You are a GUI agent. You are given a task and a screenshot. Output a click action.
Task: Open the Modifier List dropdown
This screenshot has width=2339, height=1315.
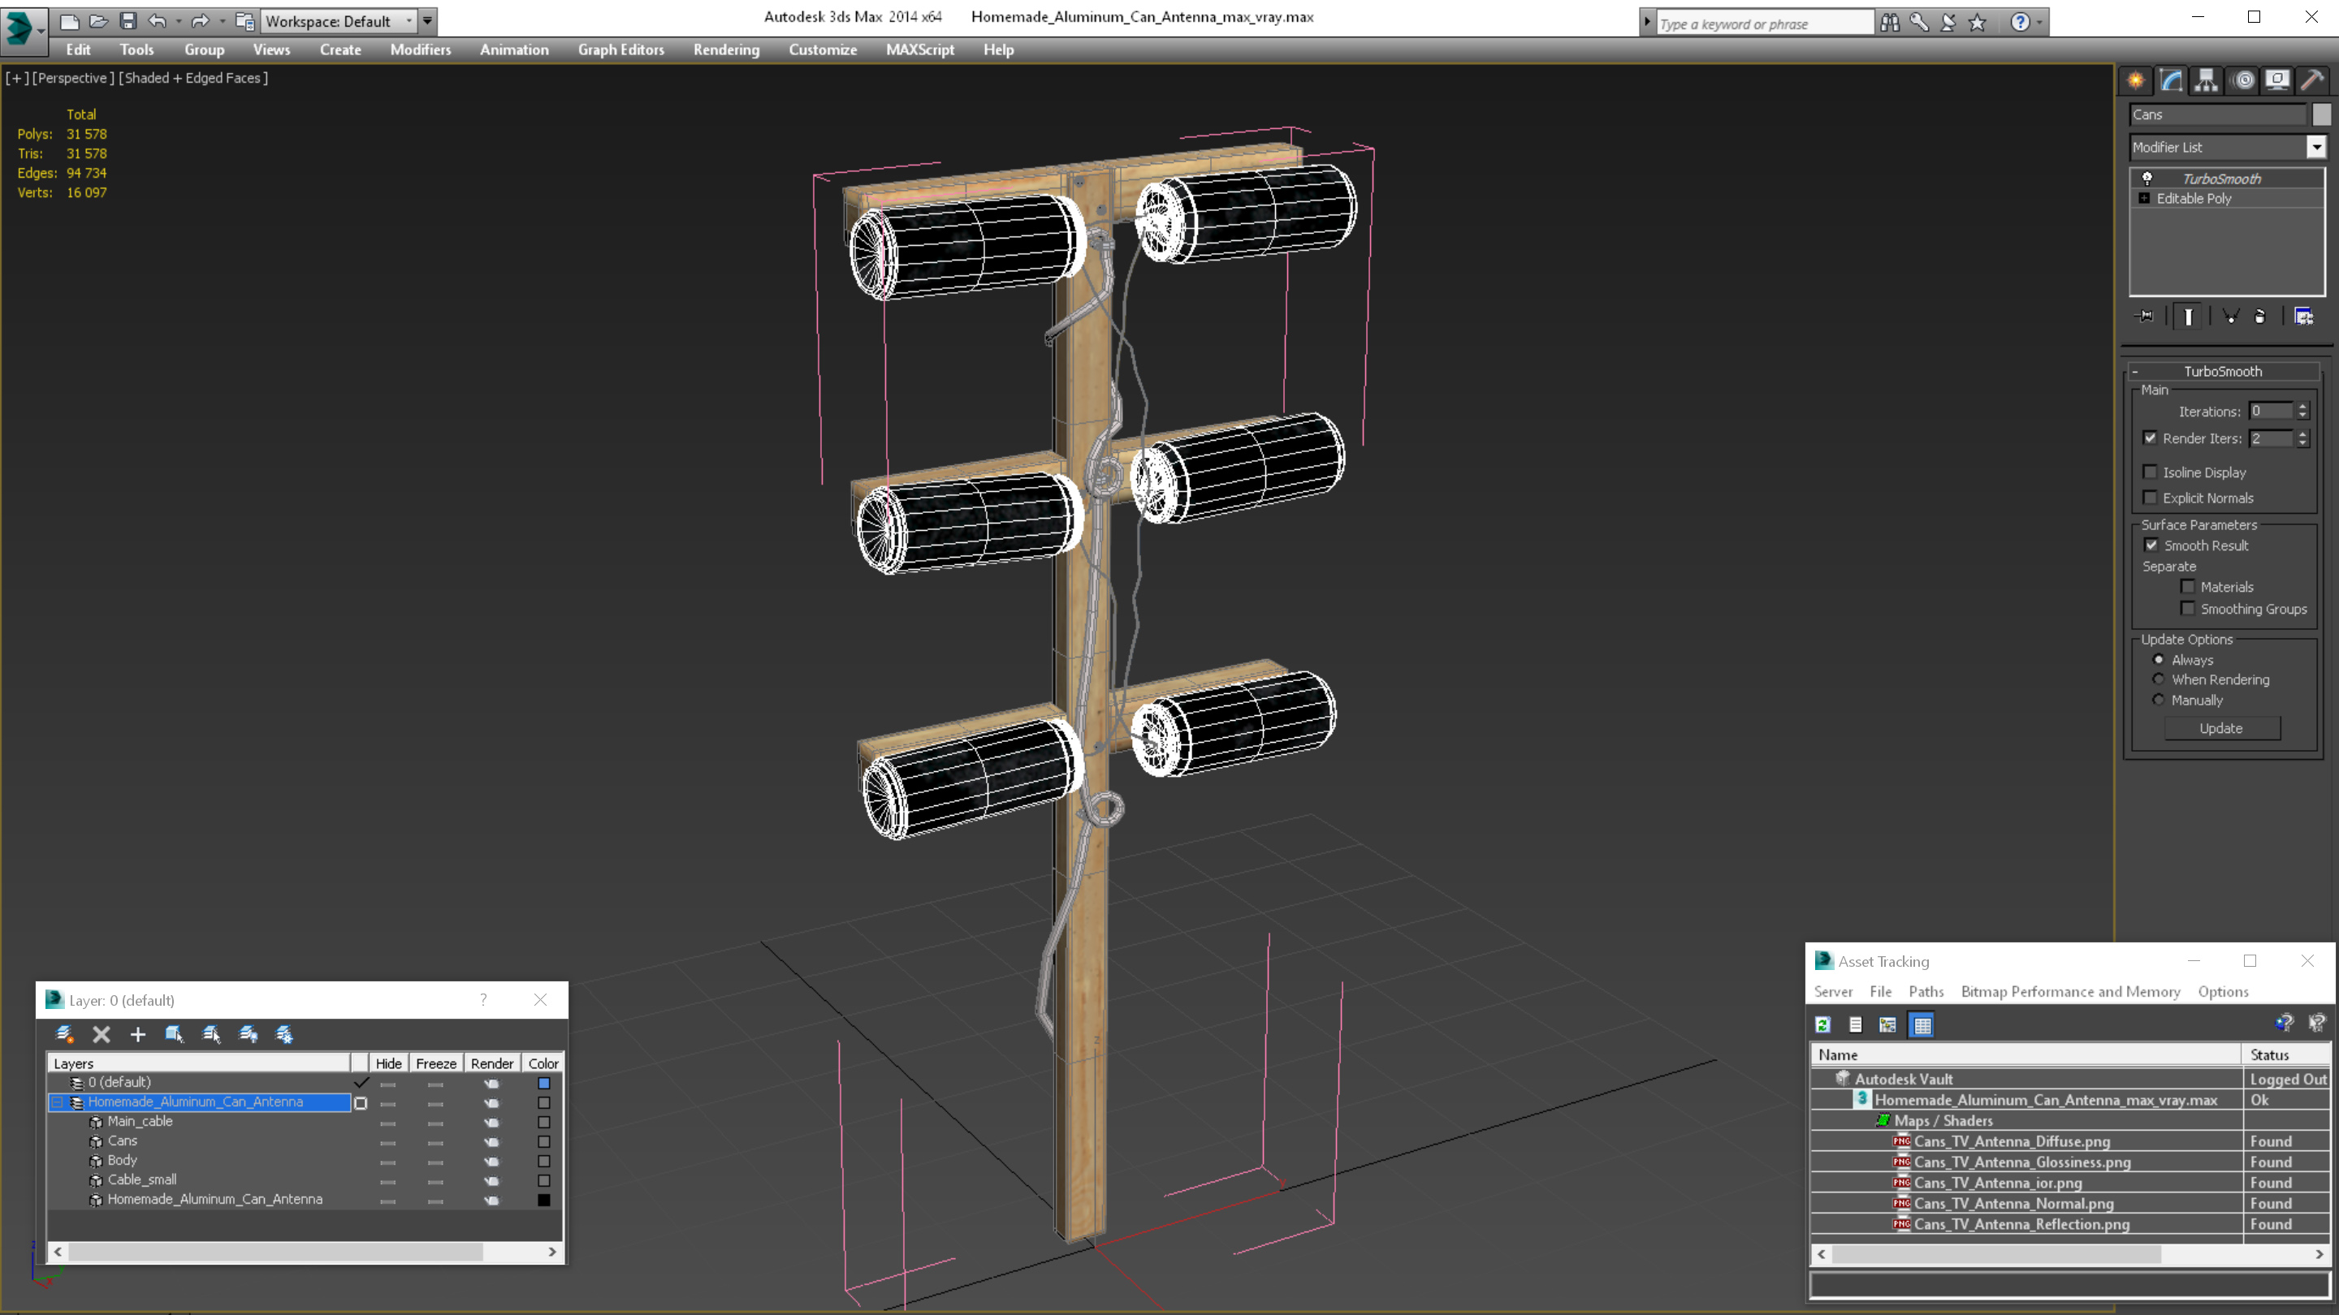2316,147
